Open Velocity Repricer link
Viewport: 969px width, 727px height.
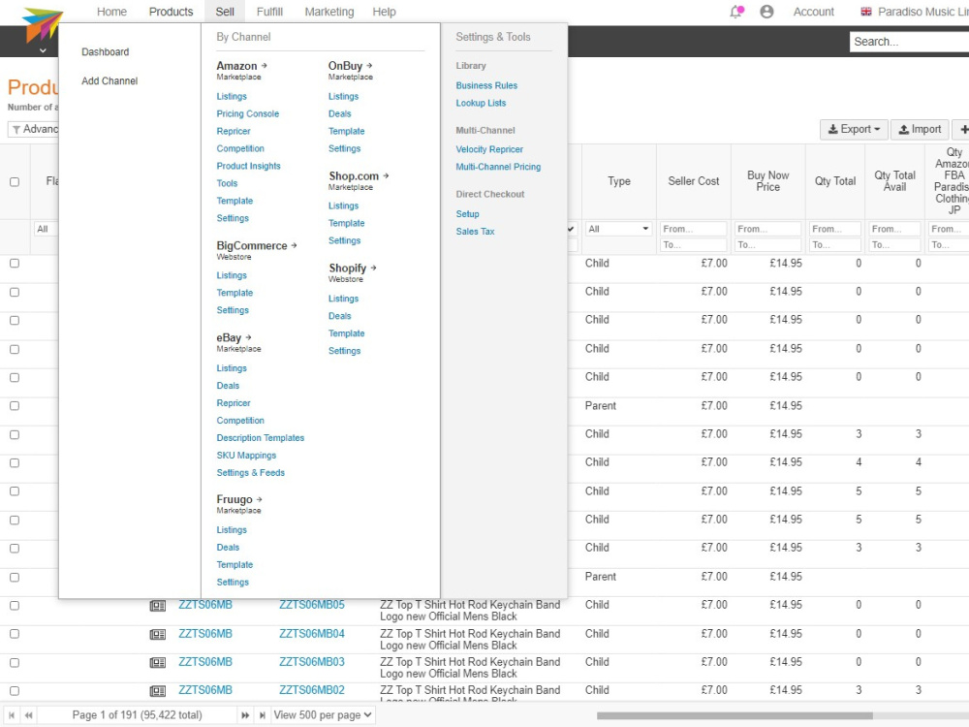[x=489, y=149]
